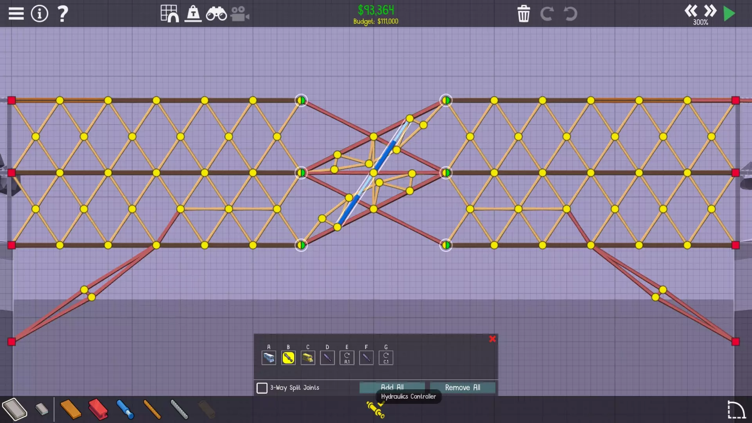This screenshot has width=752, height=423.
Task: Close the hydraulics controller panel
Action: click(x=492, y=339)
